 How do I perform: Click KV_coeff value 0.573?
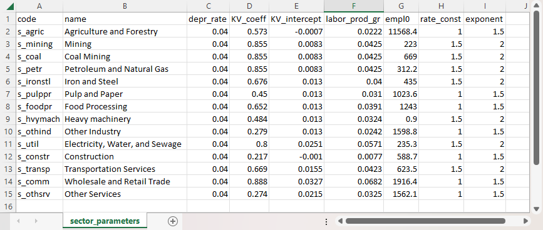coord(249,31)
